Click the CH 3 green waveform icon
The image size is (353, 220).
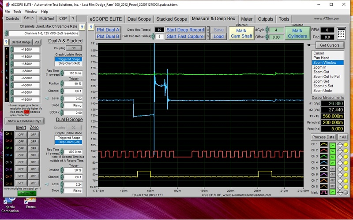click(x=324, y=157)
